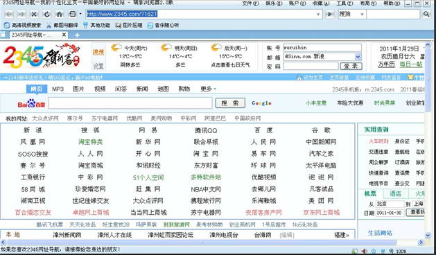Switch to the 机票 booking tab

(370, 193)
